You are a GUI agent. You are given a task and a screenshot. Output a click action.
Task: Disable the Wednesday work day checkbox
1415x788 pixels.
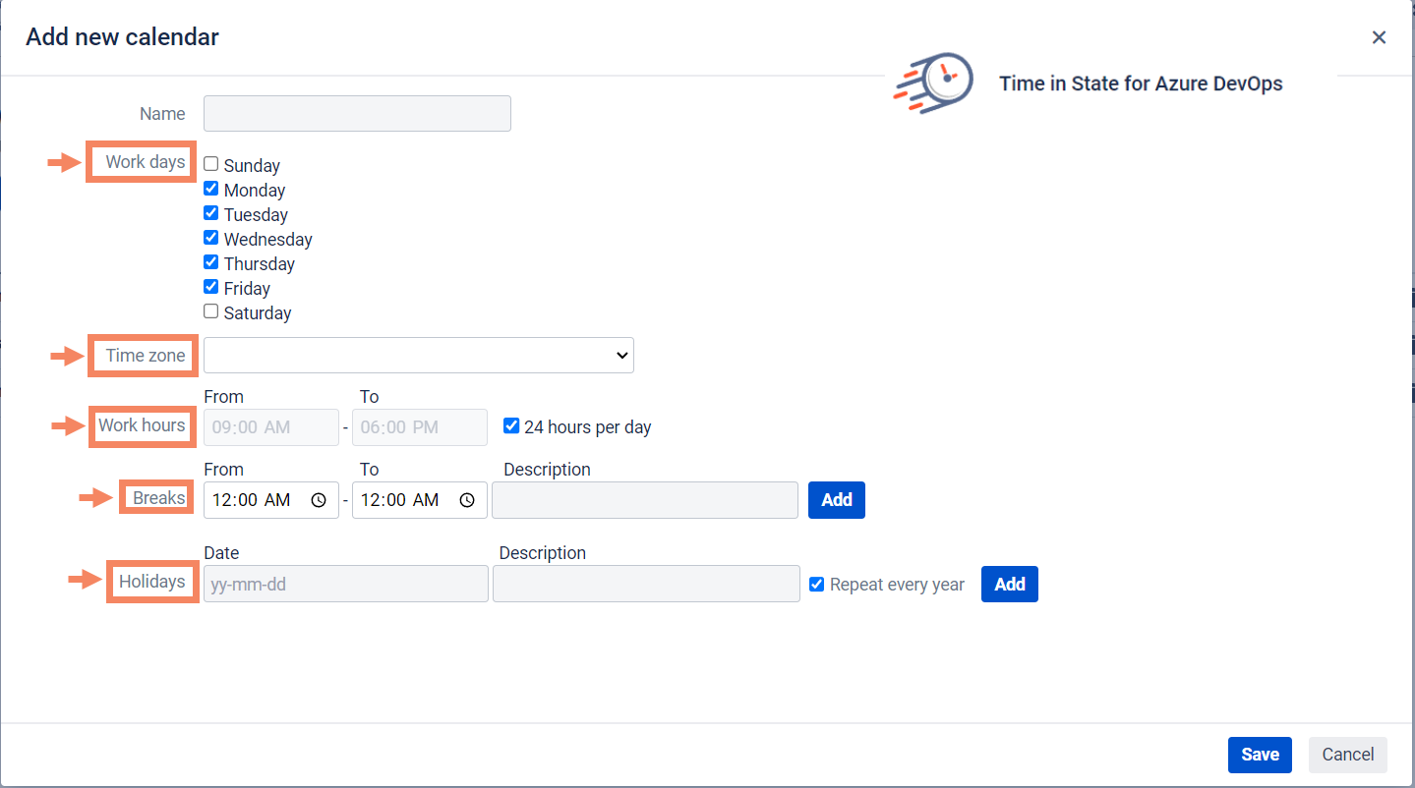(210, 237)
